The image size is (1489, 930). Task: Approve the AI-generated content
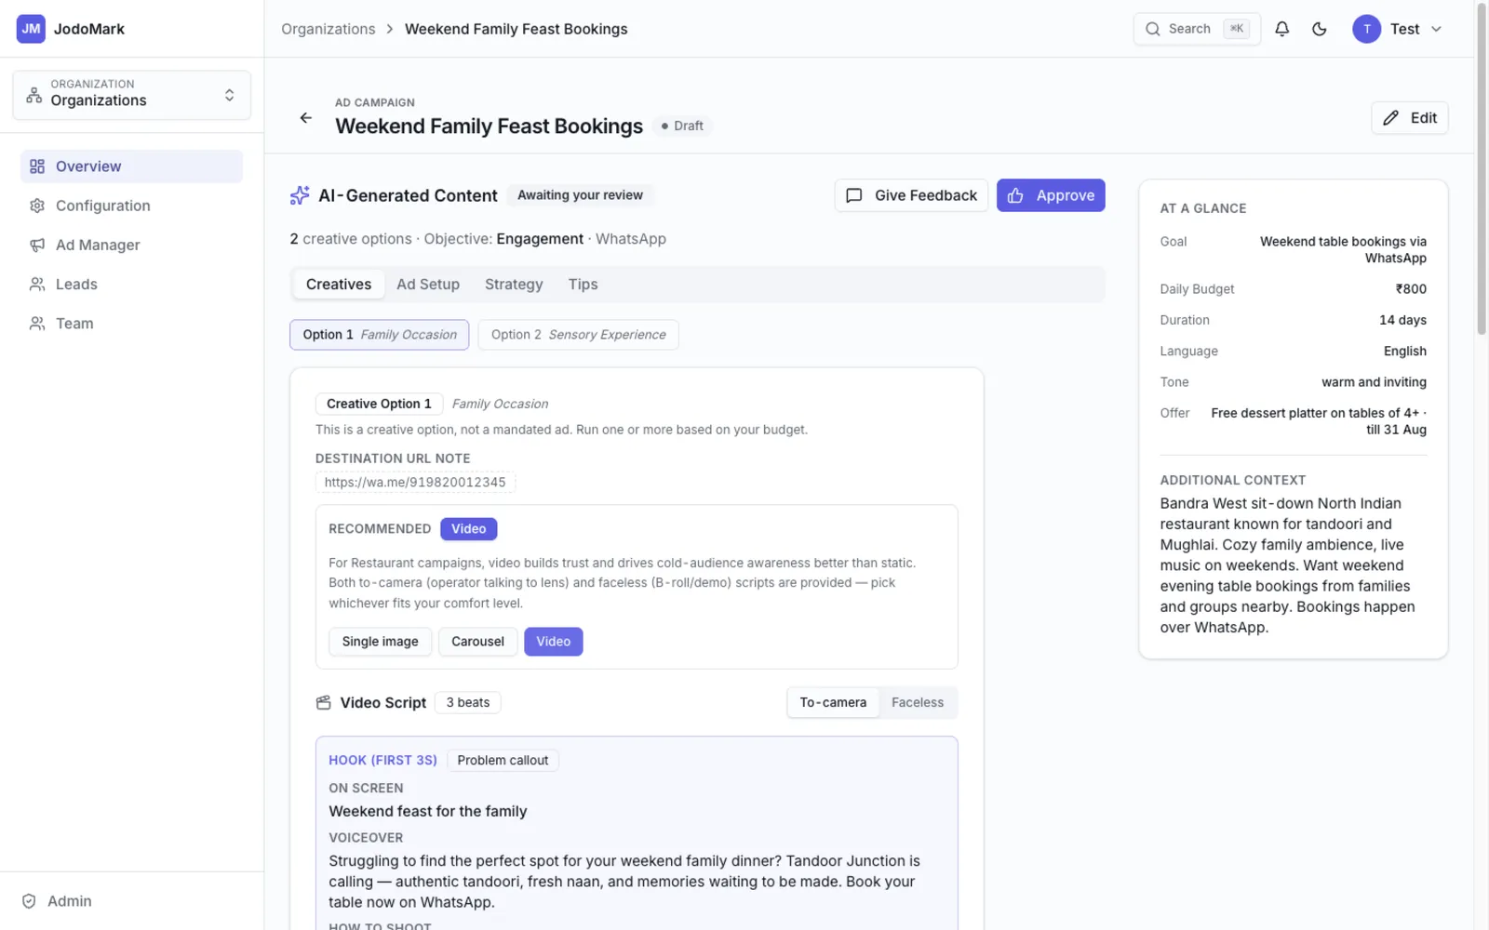coord(1051,195)
